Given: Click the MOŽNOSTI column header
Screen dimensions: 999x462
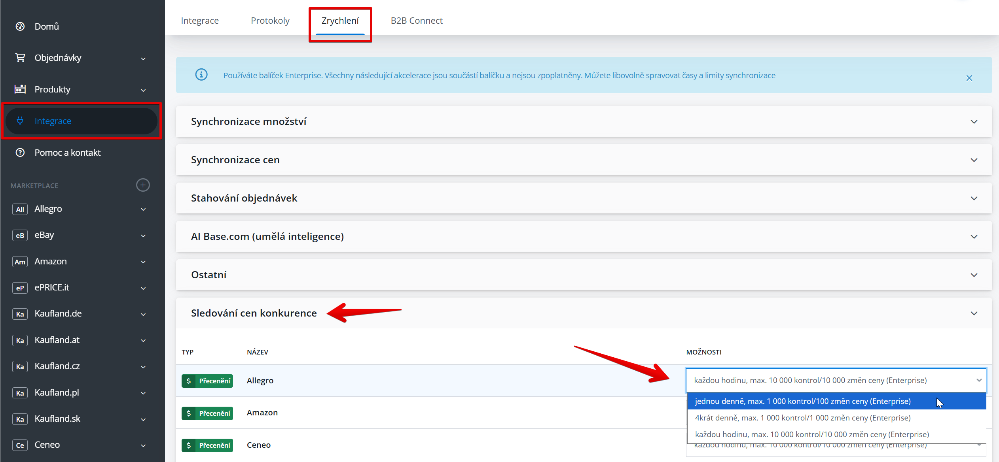Looking at the screenshot, I should (x=704, y=352).
